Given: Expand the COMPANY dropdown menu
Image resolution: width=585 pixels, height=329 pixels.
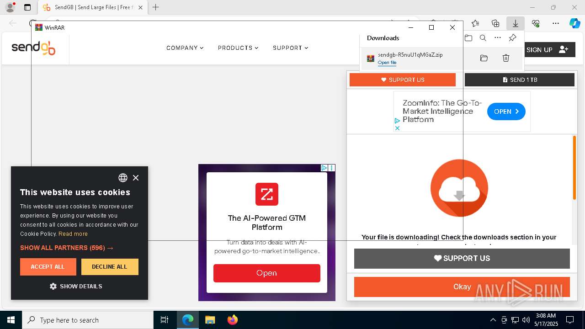Looking at the screenshot, I should pos(185,48).
